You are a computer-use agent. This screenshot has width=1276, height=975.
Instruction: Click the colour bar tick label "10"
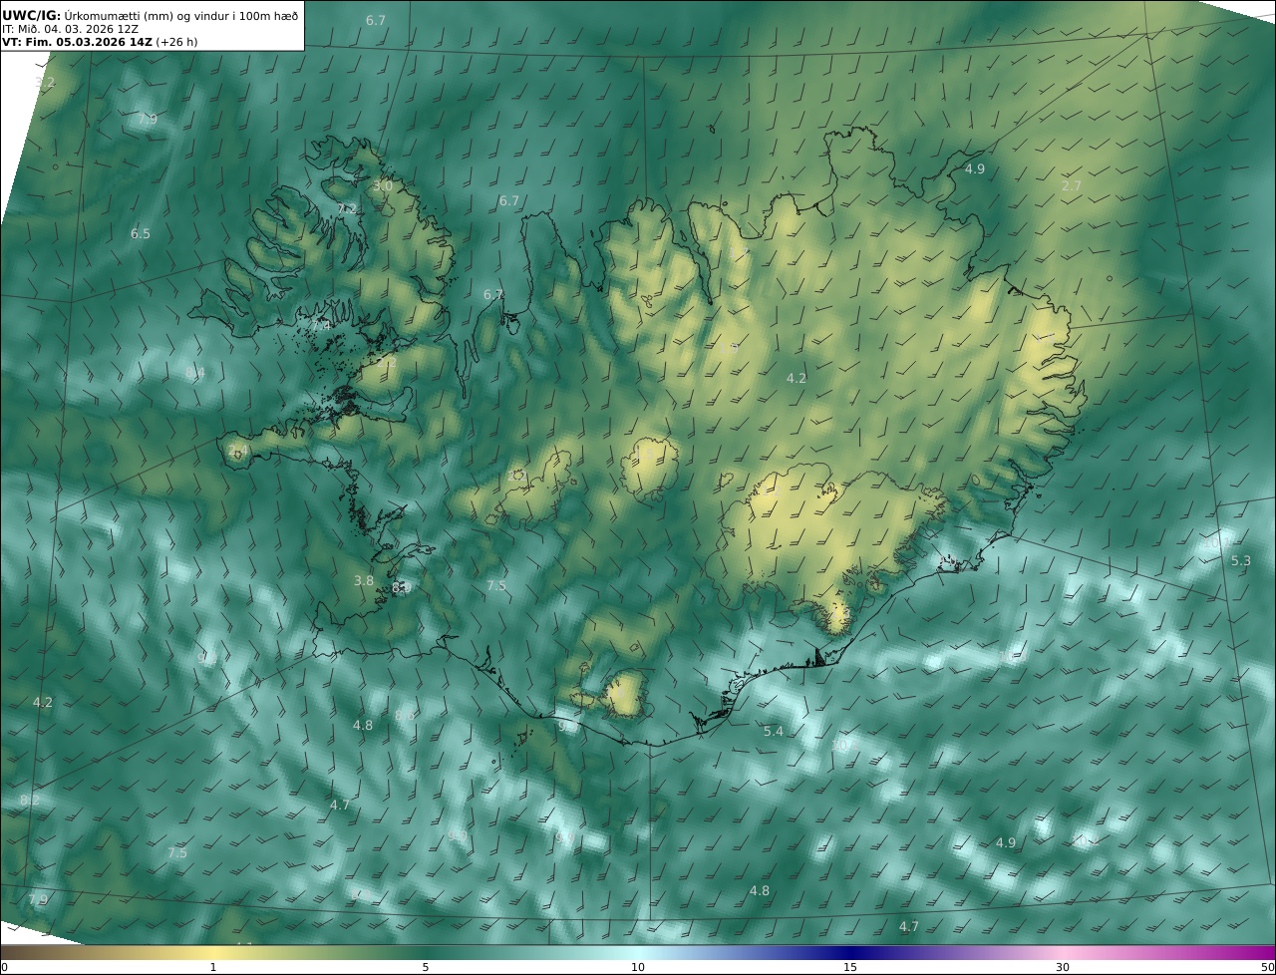click(638, 967)
